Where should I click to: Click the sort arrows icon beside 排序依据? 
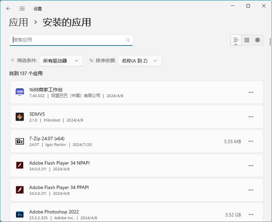click(x=91, y=60)
